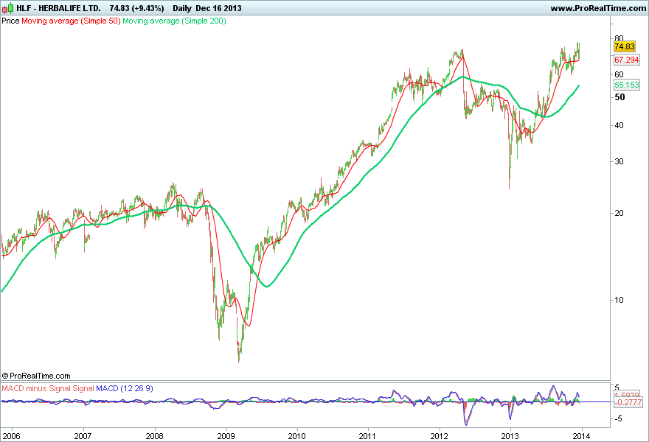Click the '© ProRealTime.com' copyright text
Screen dimensions: 649x442
tap(36, 376)
